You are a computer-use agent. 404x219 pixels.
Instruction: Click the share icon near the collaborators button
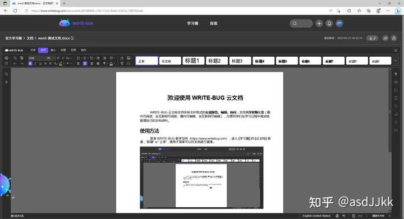tap(385, 38)
